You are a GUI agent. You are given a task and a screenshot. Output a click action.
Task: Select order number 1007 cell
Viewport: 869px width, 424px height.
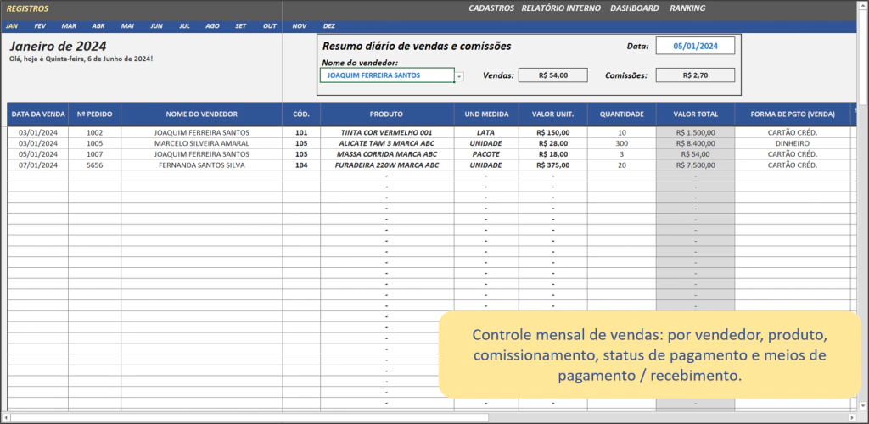(95, 153)
